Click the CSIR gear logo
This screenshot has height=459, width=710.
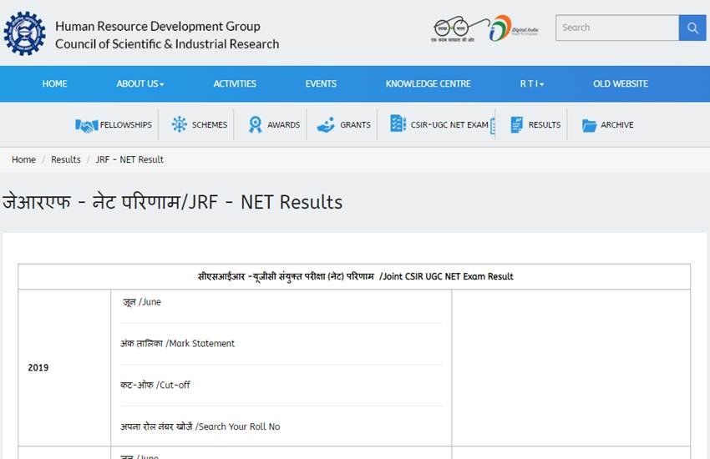pos(24,33)
